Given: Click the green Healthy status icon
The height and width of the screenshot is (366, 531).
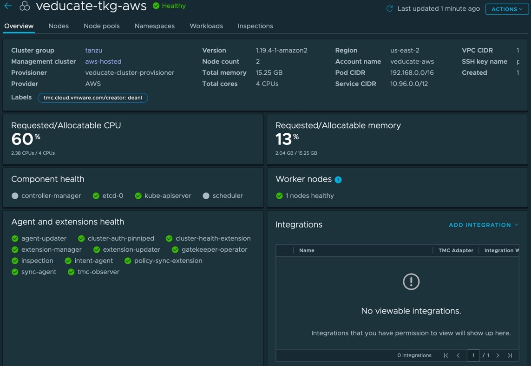Looking at the screenshot, I should pos(156,6).
